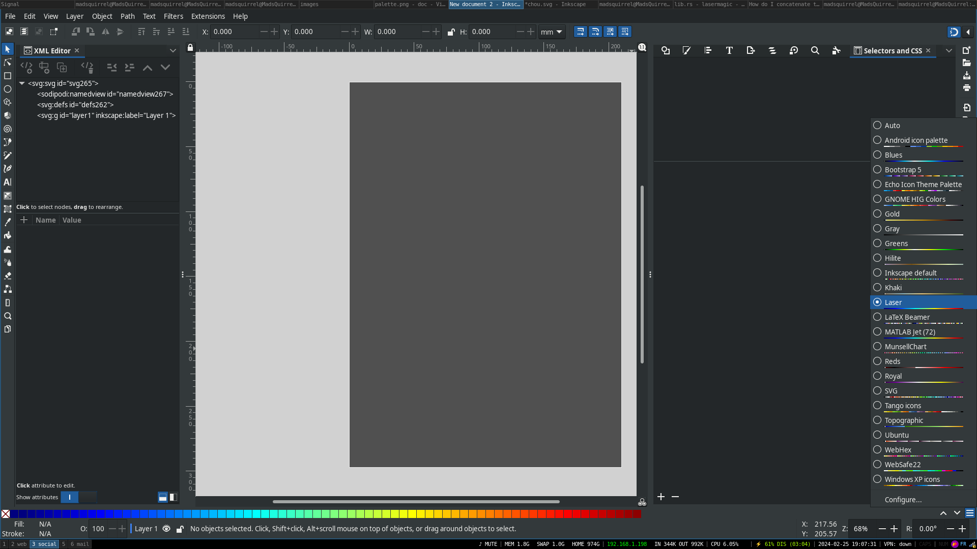977x549 pixels.
Task: Click the X coordinate input field
Action: [x=236, y=32]
